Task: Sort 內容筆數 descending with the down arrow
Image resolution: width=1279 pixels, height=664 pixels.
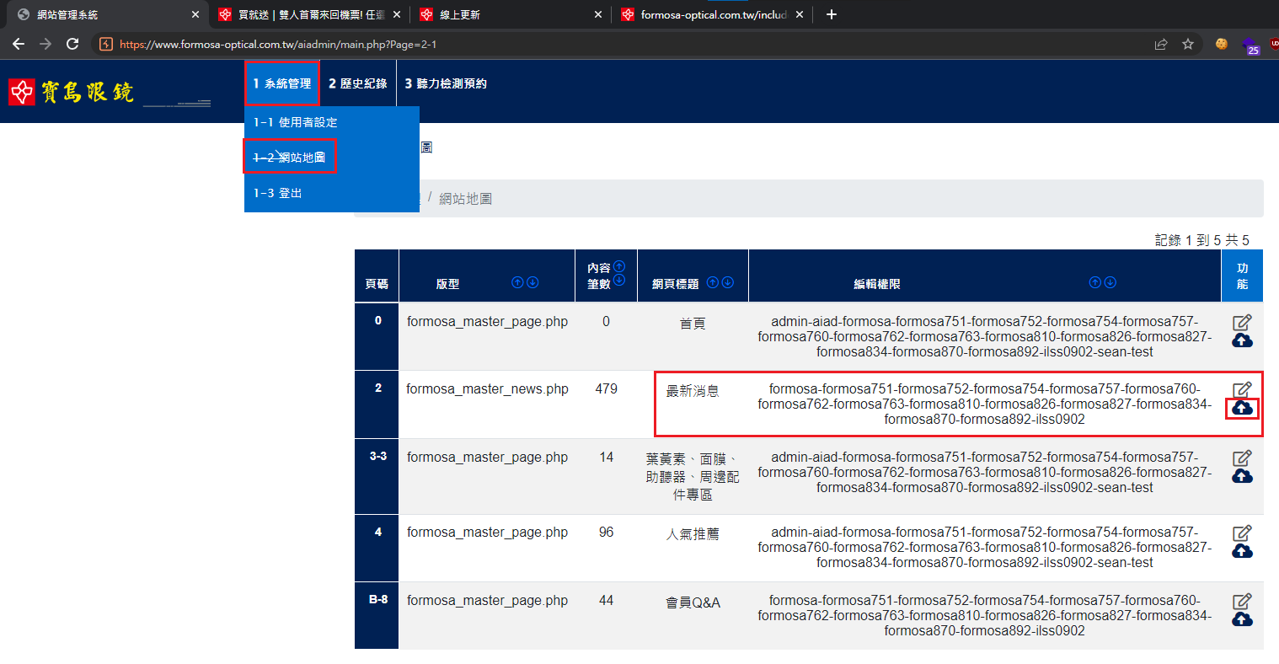Action: (x=619, y=281)
